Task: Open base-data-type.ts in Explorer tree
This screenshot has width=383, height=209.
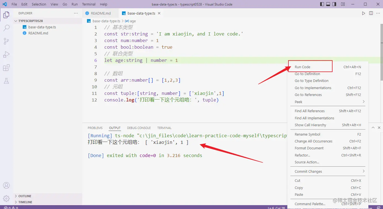Action: 47,27
